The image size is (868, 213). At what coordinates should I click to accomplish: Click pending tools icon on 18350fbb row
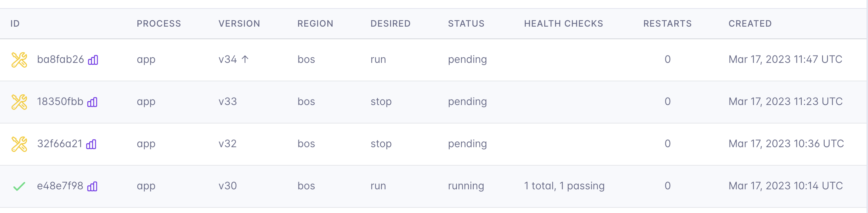tap(19, 102)
